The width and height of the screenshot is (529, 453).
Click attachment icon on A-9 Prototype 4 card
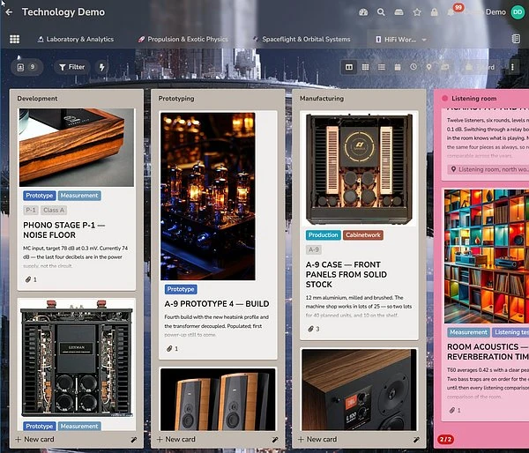169,349
